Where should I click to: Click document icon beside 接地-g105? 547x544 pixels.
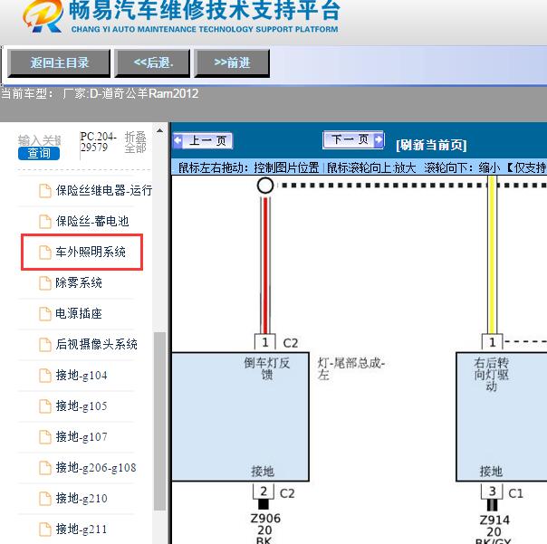click(45, 406)
